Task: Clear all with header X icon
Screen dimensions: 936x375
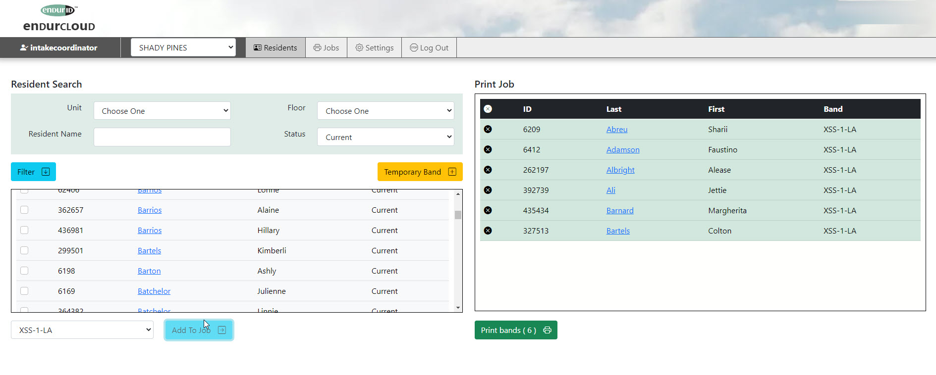Action: (488, 109)
